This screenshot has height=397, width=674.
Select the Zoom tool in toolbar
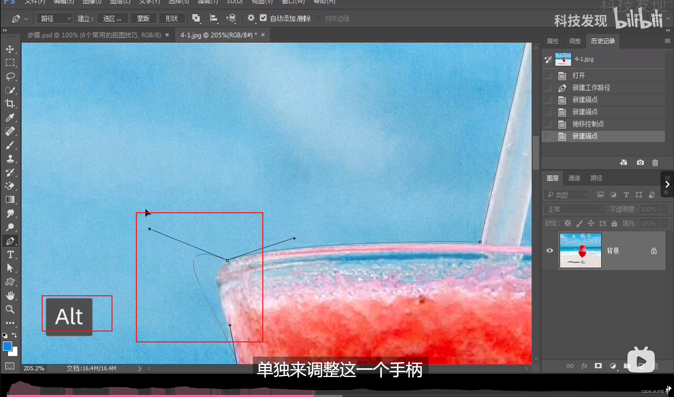coord(10,309)
